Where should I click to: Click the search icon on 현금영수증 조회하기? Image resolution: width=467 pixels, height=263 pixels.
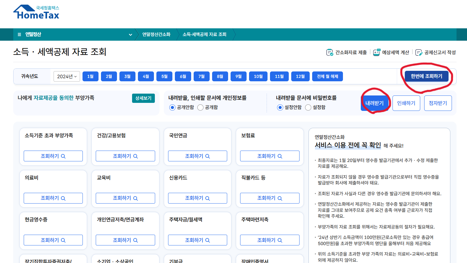click(x=63, y=240)
